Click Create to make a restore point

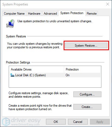(87, 107)
